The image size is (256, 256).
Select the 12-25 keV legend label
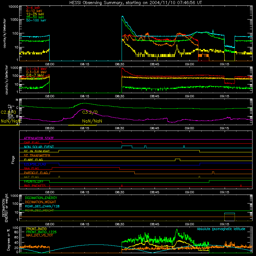pos(35,14)
